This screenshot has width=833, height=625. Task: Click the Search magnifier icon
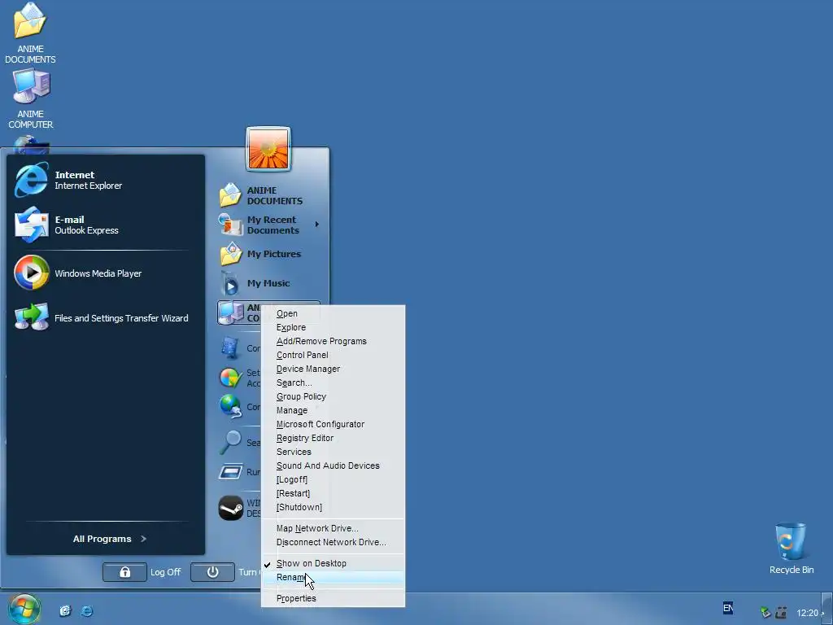point(231,442)
